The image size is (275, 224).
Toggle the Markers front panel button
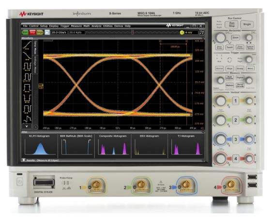(x=229, y=85)
